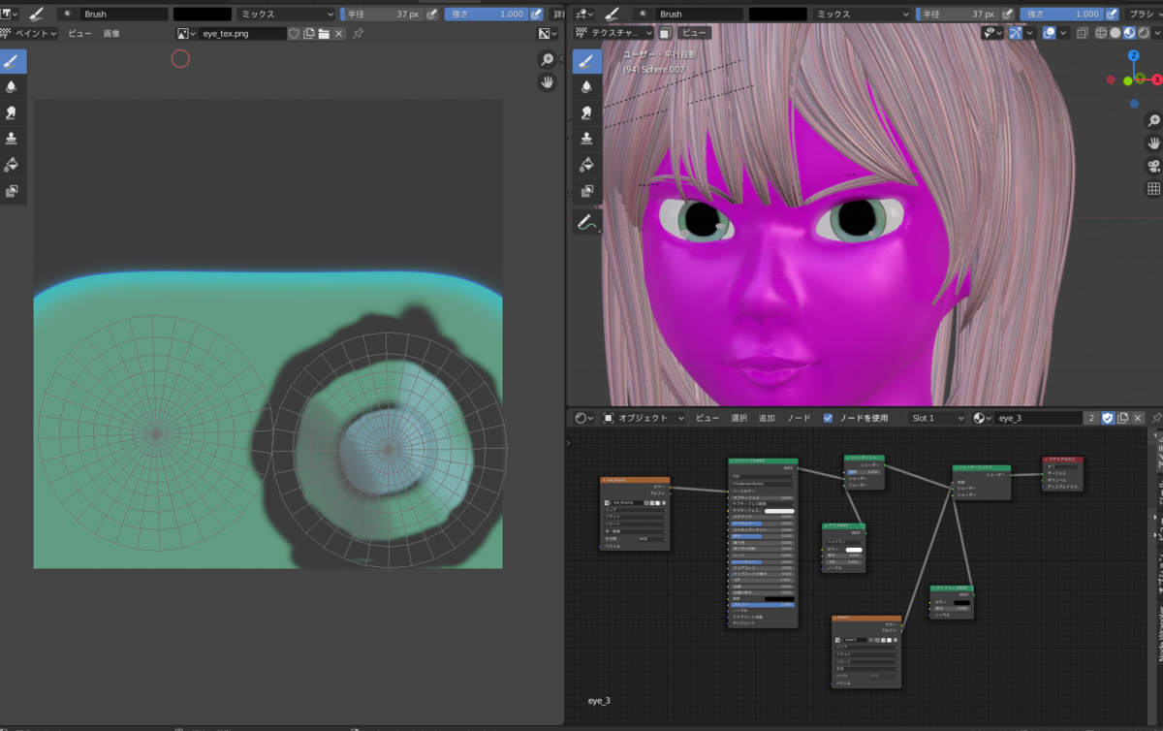Click the zoom magnifier in 3D viewport

pos(1153,120)
